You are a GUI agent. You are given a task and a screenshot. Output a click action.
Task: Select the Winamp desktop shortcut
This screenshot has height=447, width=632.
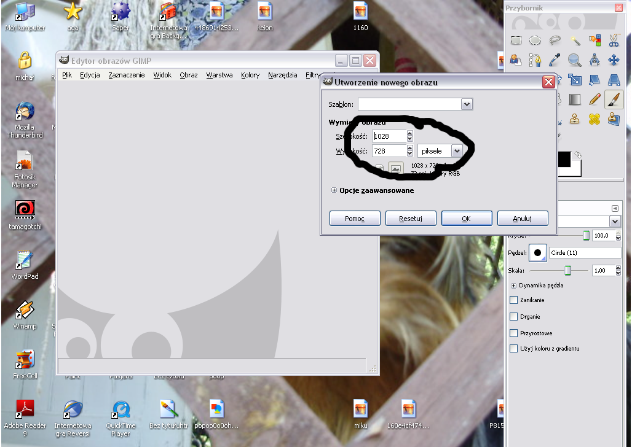[x=25, y=315]
